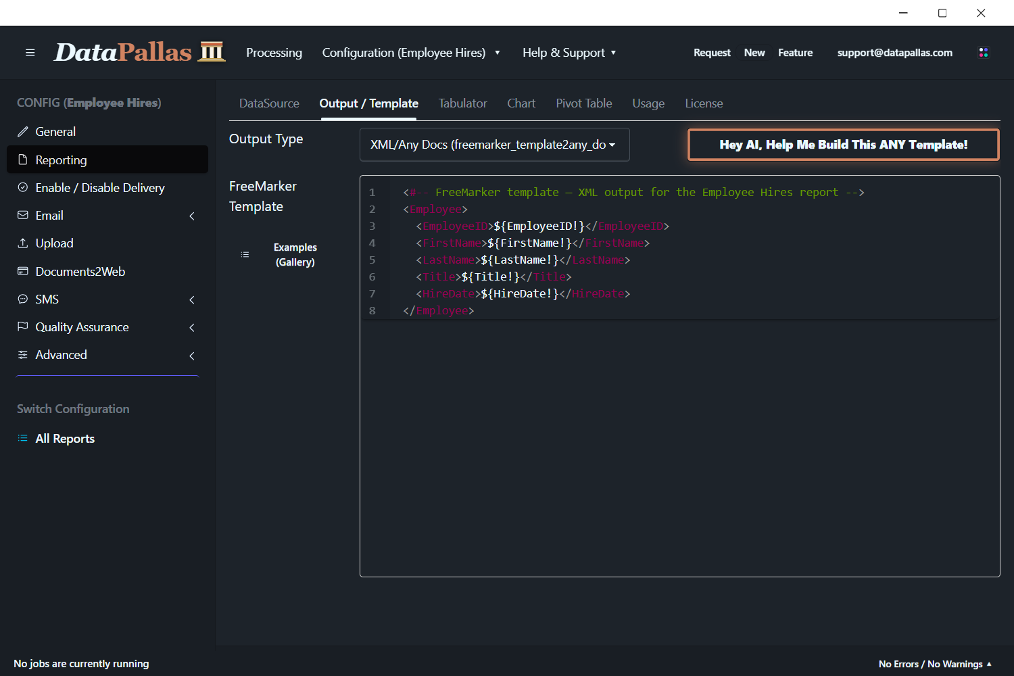Click the Advanced sliders icon
Image resolution: width=1014 pixels, height=676 pixels.
[23, 355]
